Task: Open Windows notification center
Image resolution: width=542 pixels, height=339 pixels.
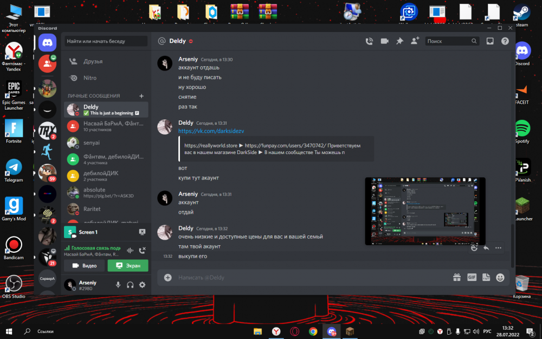Action: 531,332
